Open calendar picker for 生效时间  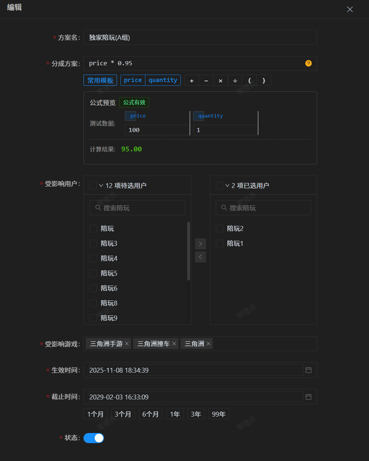pyautogui.click(x=308, y=370)
